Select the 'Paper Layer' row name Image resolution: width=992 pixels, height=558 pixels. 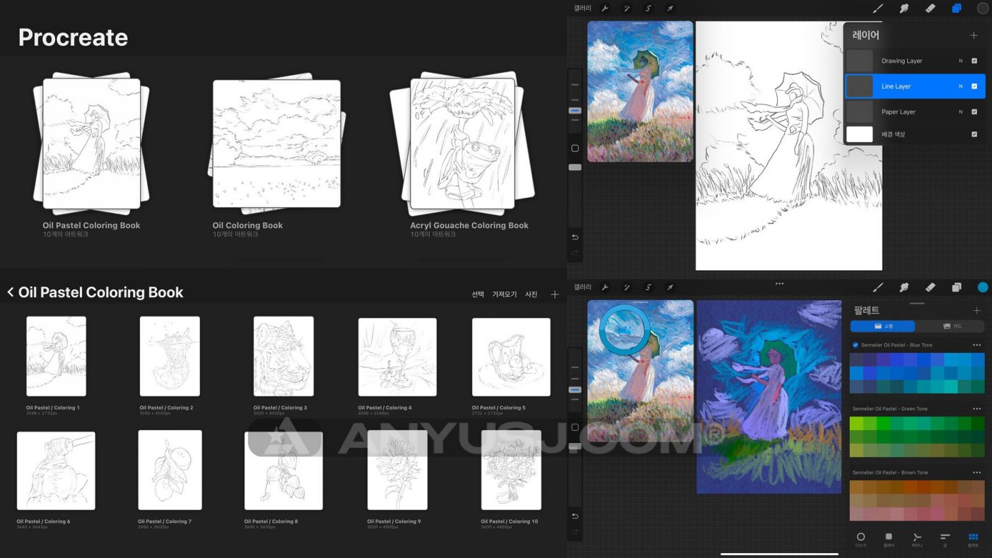899,112
